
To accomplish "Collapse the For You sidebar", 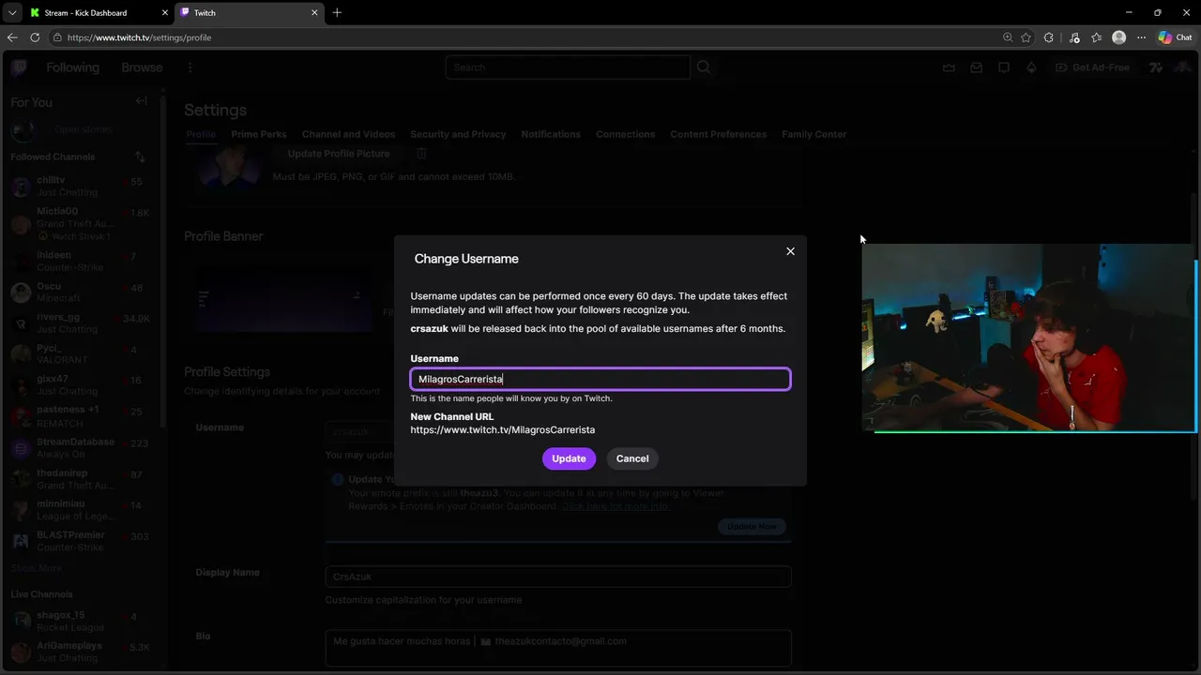I will (141, 101).
